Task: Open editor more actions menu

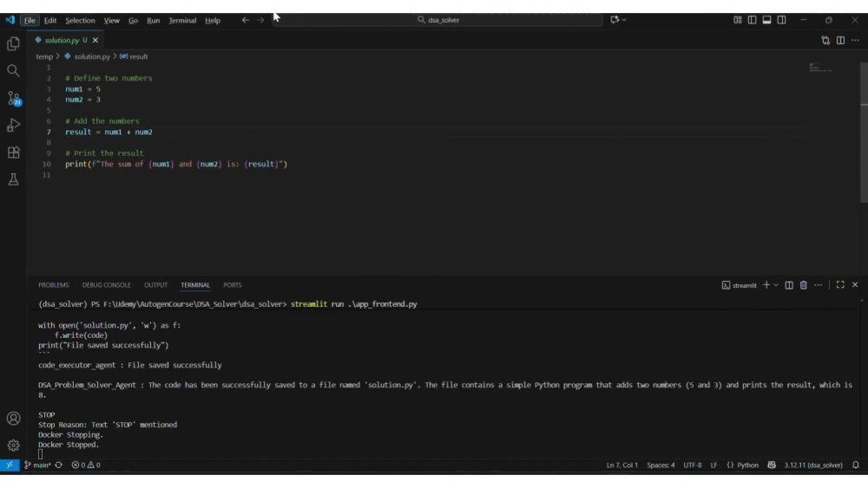Action: (855, 41)
